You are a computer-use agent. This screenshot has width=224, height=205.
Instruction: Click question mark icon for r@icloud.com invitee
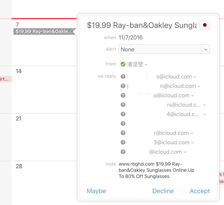(123, 133)
